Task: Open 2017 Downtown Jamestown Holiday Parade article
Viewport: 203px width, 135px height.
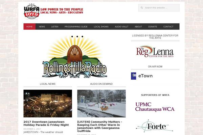Action: tap(46, 124)
